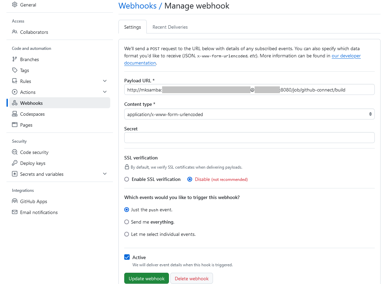The image size is (386, 284).
Task: Expand Secrets and variables
Action: [105, 174]
